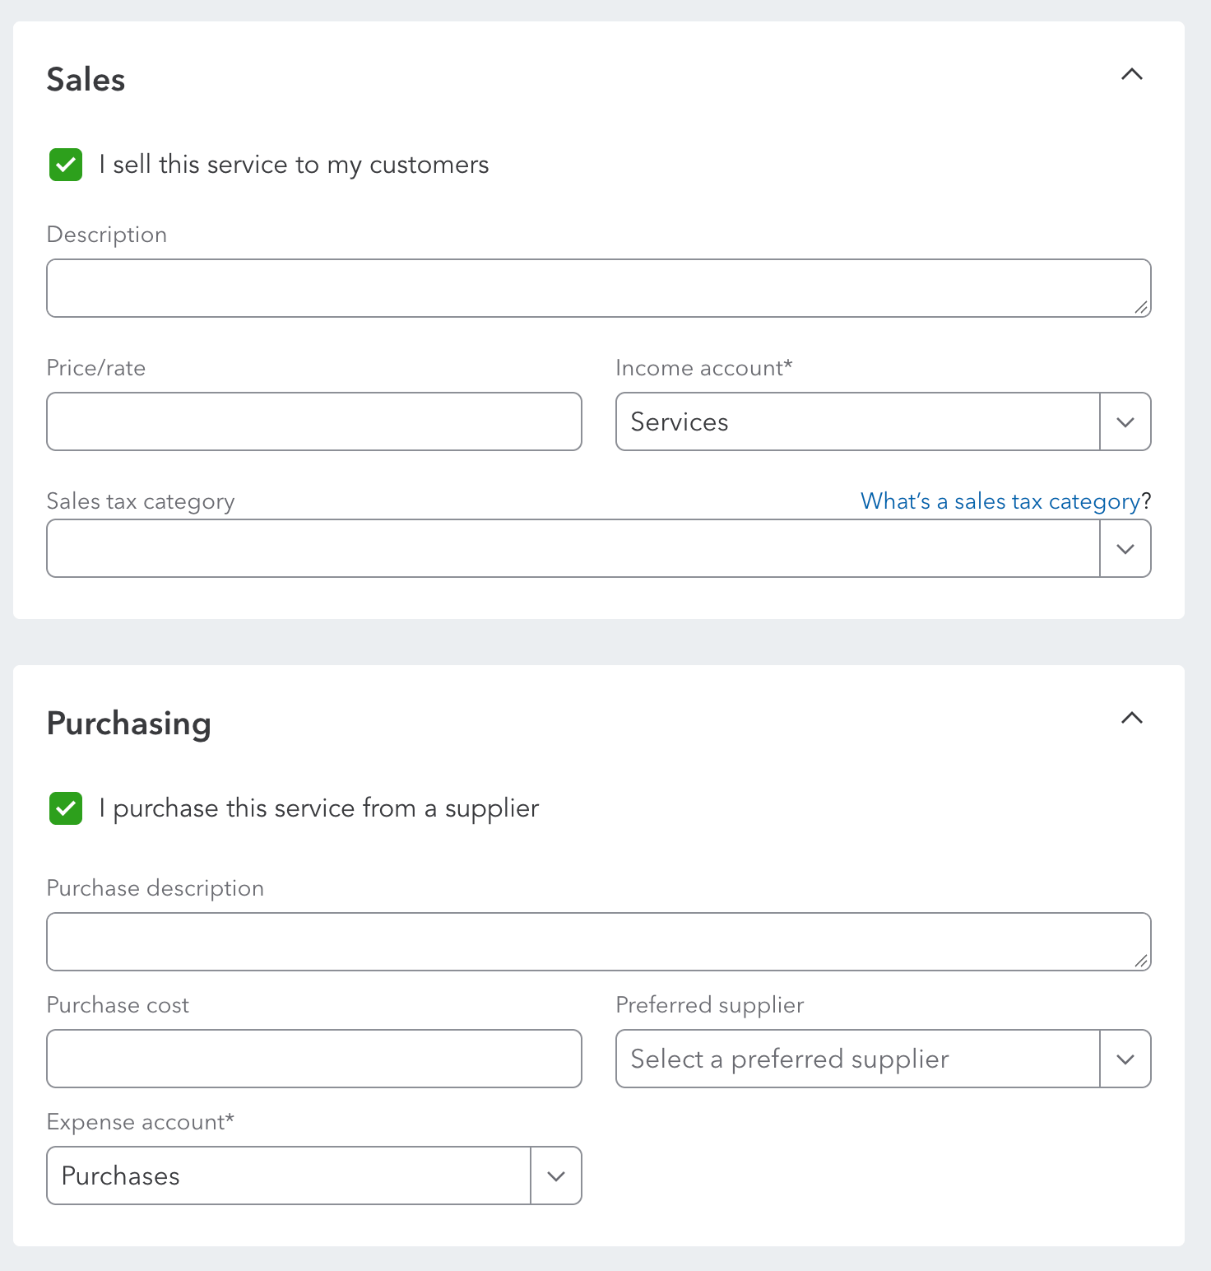Grab the Description box resize handle
This screenshot has height=1271, width=1211.
(1141, 307)
